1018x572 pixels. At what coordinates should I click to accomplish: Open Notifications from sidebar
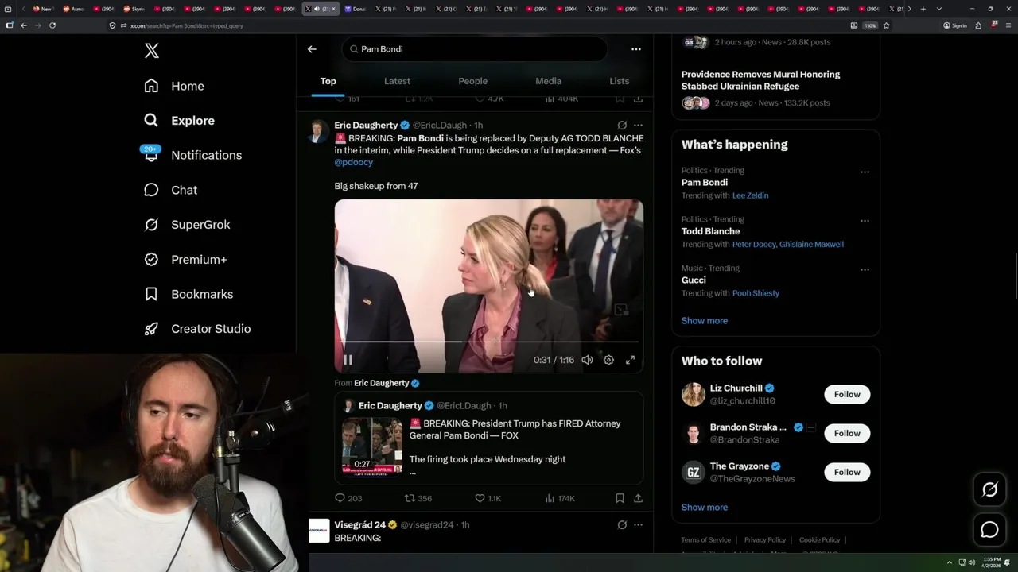(192, 155)
